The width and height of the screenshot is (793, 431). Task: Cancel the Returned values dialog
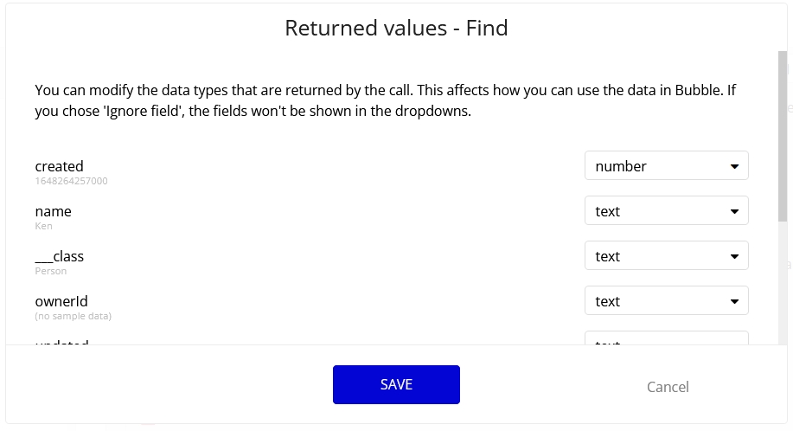(x=668, y=387)
